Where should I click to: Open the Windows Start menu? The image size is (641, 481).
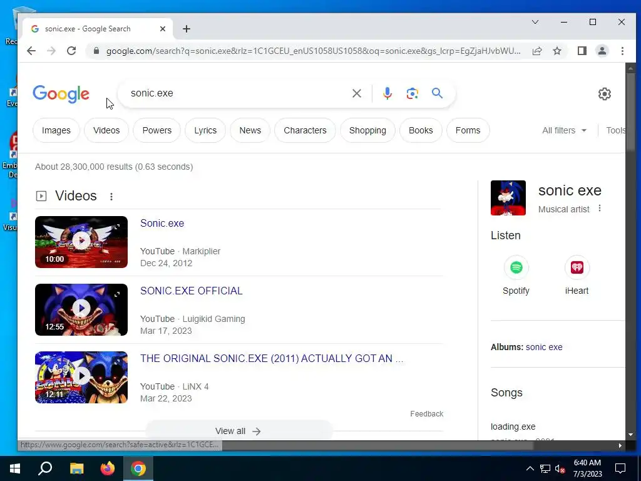tap(15, 468)
